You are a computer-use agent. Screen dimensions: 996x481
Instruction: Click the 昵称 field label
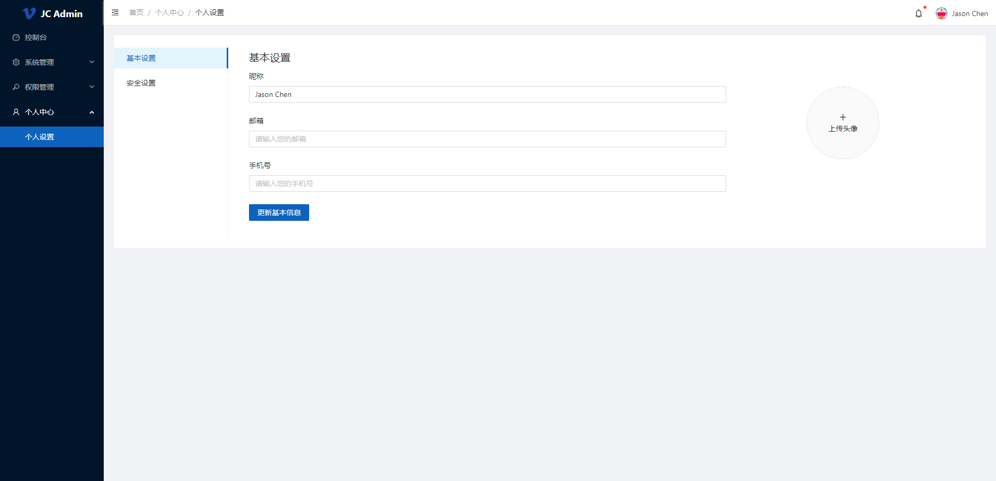coord(256,76)
